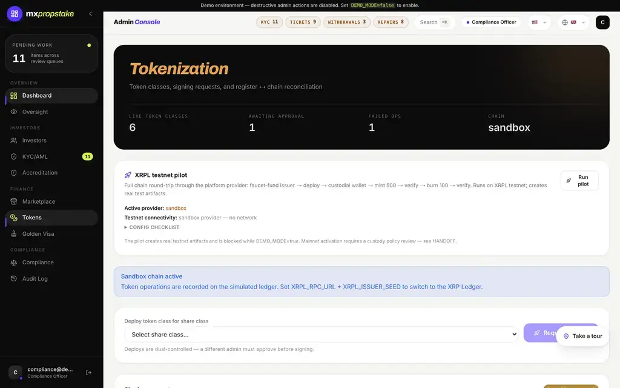Click the KYC 11 header pill
This screenshot has height=388, width=620.
[269, 22]
